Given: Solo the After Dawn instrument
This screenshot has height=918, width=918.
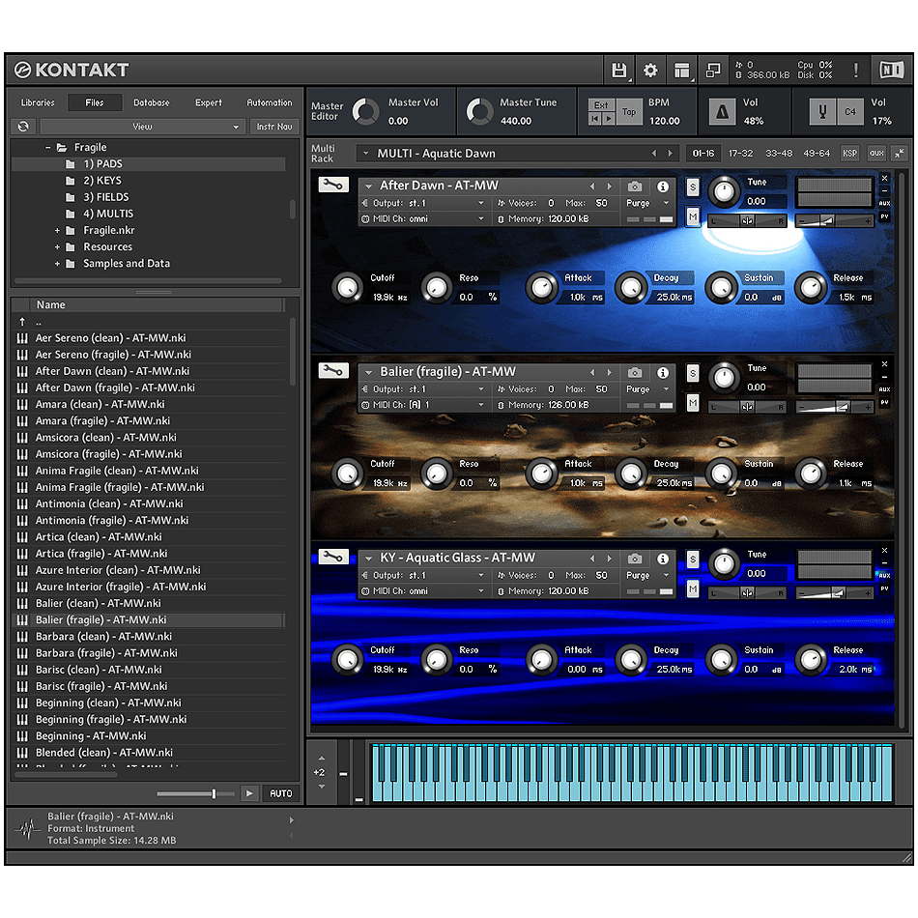Looking at the screenshot, I should click(693, 187).
